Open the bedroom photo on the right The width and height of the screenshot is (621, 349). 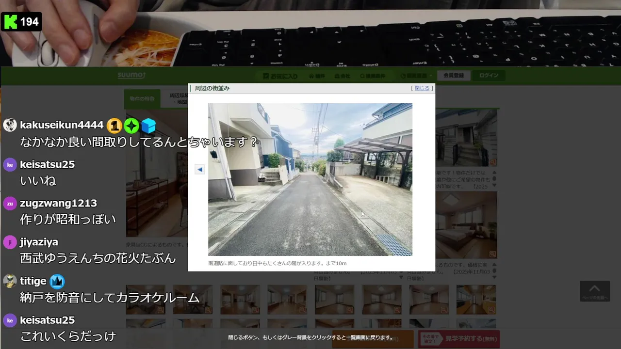click(466, 224)
